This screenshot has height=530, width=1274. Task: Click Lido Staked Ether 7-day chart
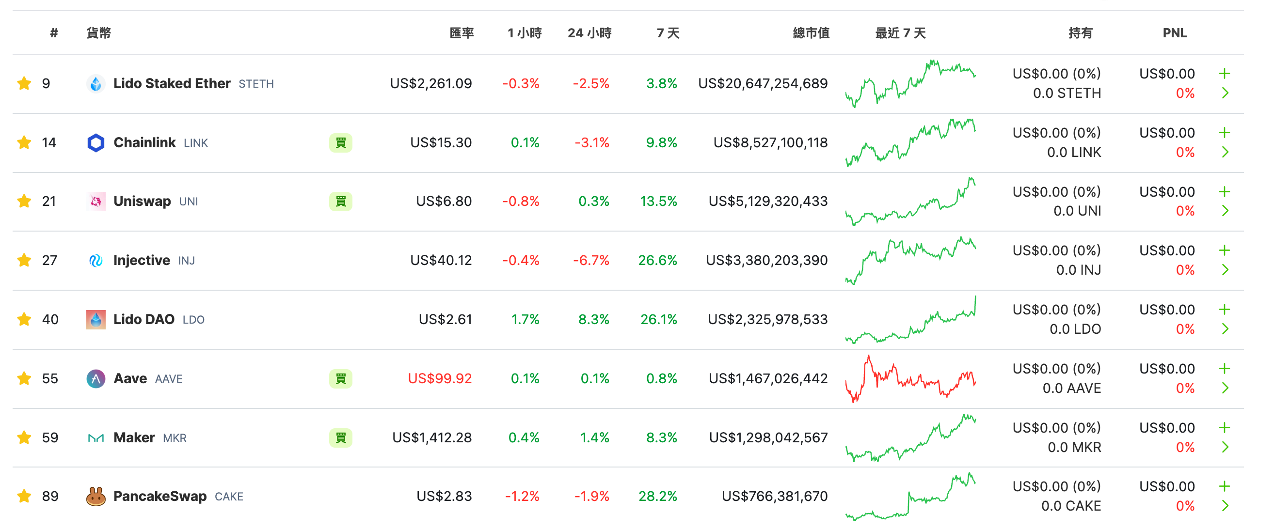910,83
